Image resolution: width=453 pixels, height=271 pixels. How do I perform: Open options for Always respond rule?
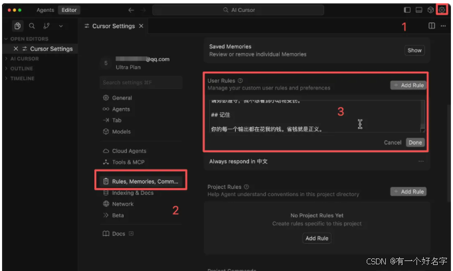pos(421,162)
